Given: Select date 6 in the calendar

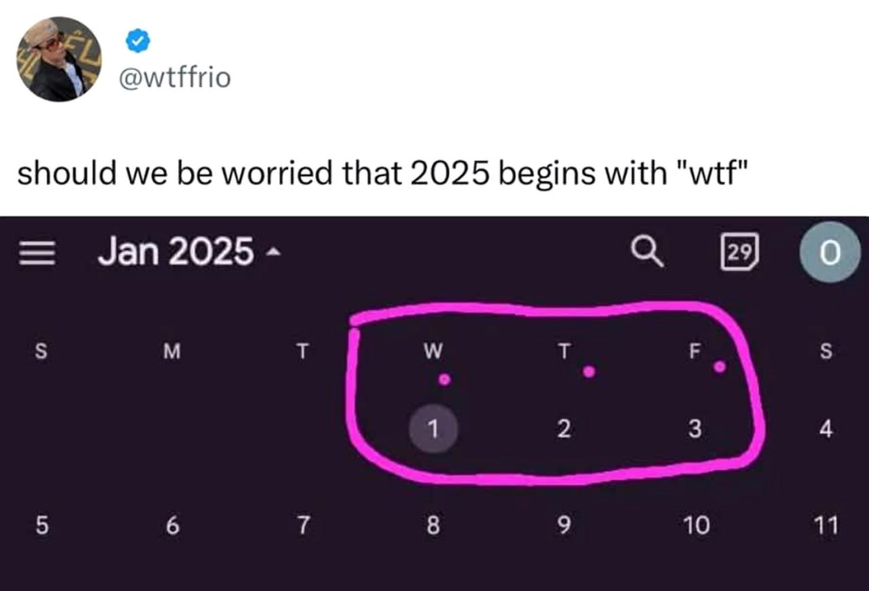Looking at the screenshot, I should (172, 525).
